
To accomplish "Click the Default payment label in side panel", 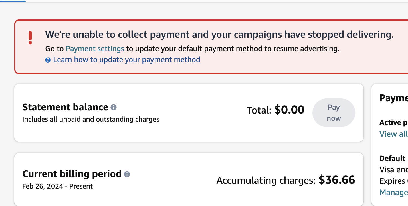I will pos(394,158).
